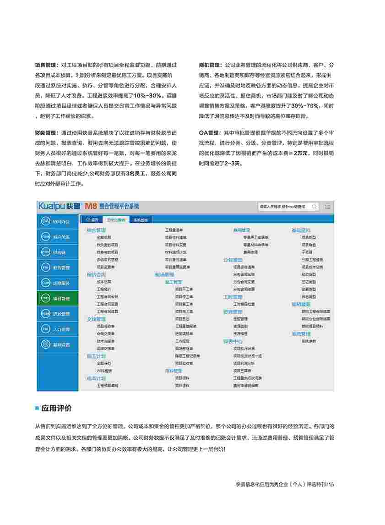Open the 系统参数 link under 系统管理
This screenshot has width=385, height=525.
[309, 341]
